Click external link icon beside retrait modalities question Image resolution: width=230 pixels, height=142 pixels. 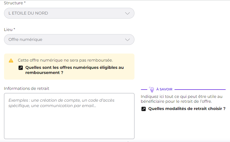(x=144, y=109)
